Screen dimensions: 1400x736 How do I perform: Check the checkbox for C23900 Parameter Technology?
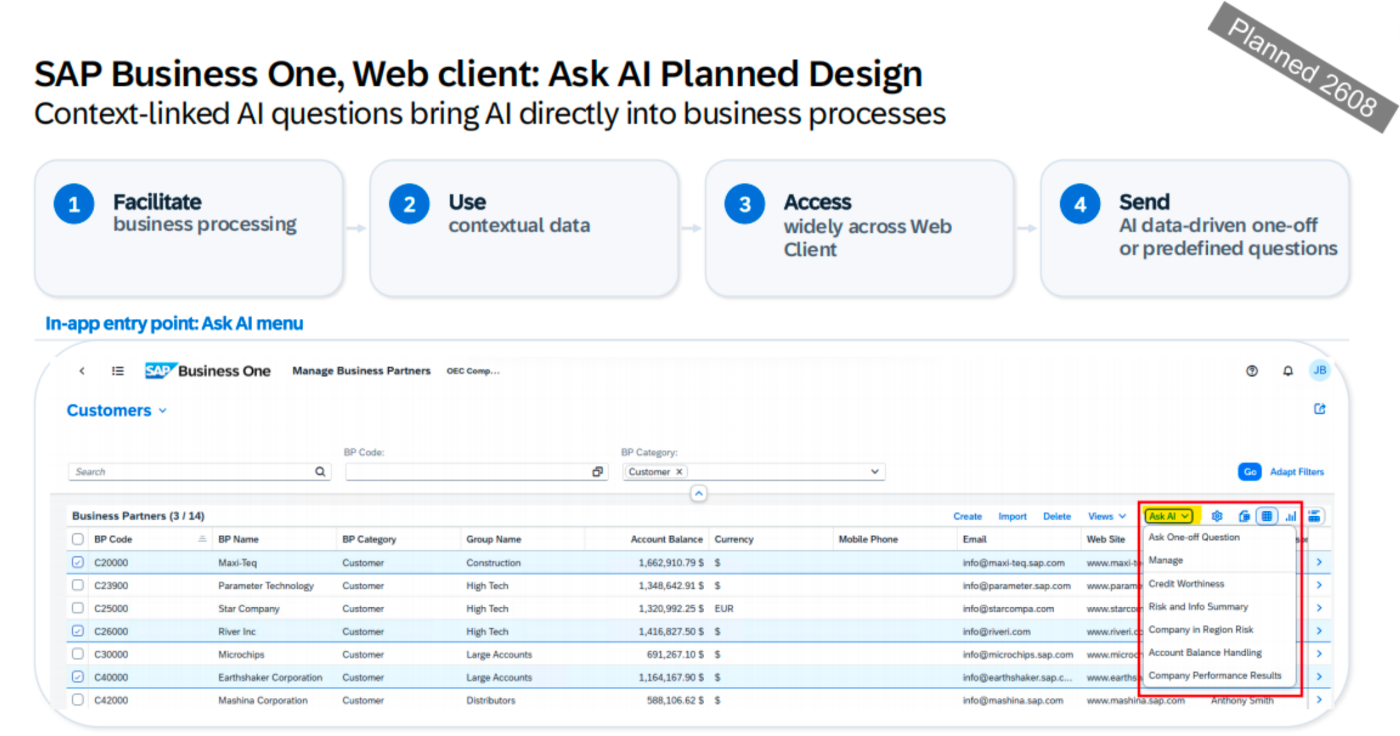(78, 585)
